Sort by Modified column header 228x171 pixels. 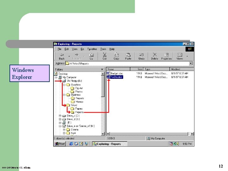[182, 69]
